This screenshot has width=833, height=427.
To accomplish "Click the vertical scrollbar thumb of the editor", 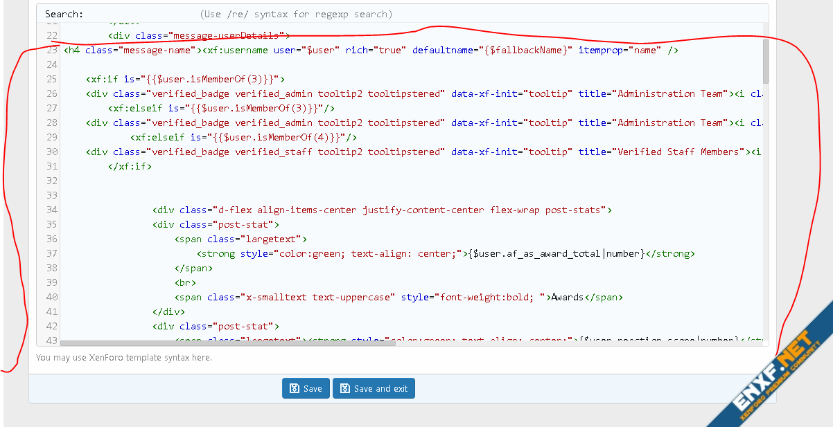I will click(765, 62).
